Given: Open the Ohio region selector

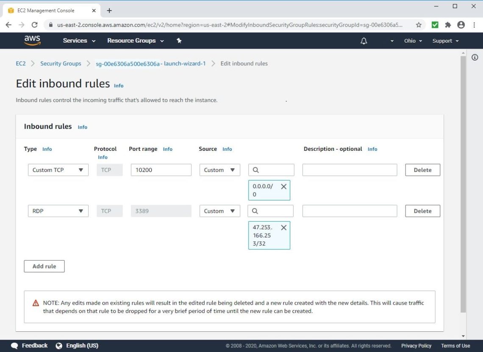Looking at the screenshot, I should click(413, 41).
